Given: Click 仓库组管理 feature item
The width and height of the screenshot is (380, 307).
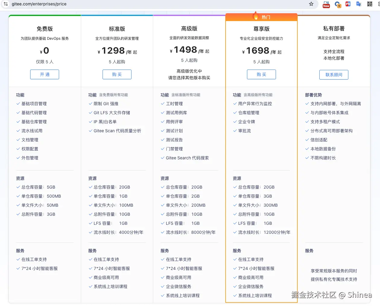Looking at the screenshot, I should (x=249, y=113).
